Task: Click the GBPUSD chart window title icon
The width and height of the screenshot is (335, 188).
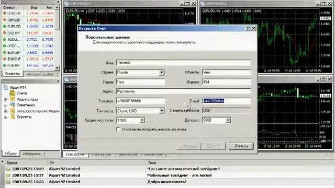Action: click(202, 4)
